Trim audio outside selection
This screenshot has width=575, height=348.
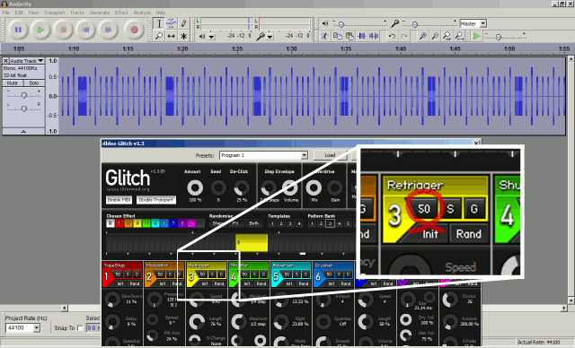[x=361, y=36]
